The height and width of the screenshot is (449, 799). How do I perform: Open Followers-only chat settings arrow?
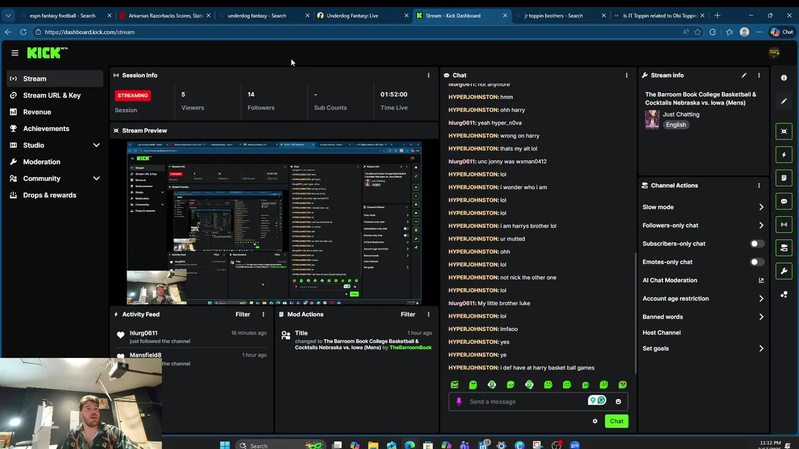761,225
